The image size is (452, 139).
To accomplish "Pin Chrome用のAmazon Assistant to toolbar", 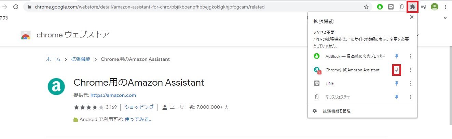I will coord(397,70).
